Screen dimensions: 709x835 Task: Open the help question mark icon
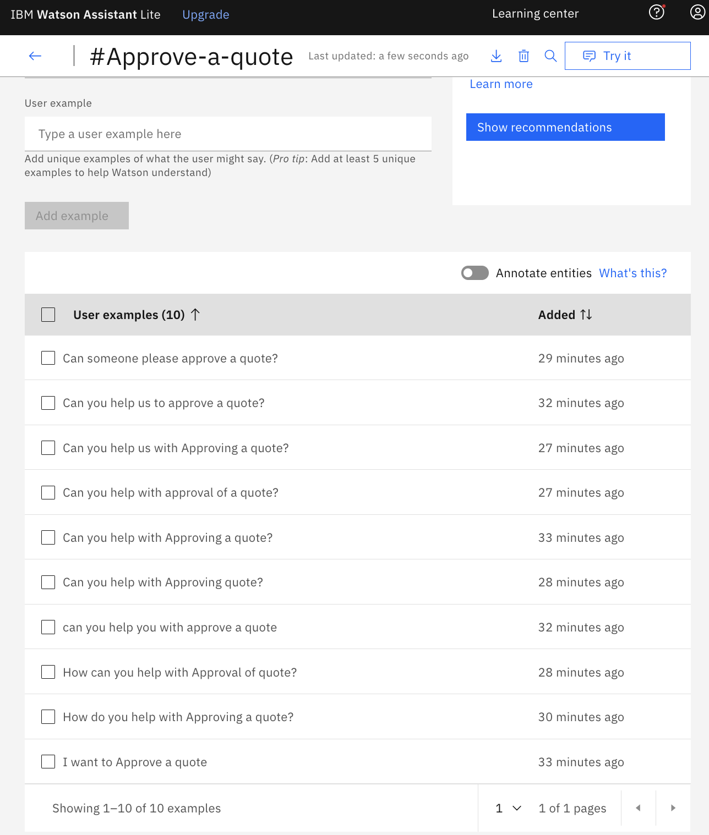pyautogui.click(x=657, y=12)
